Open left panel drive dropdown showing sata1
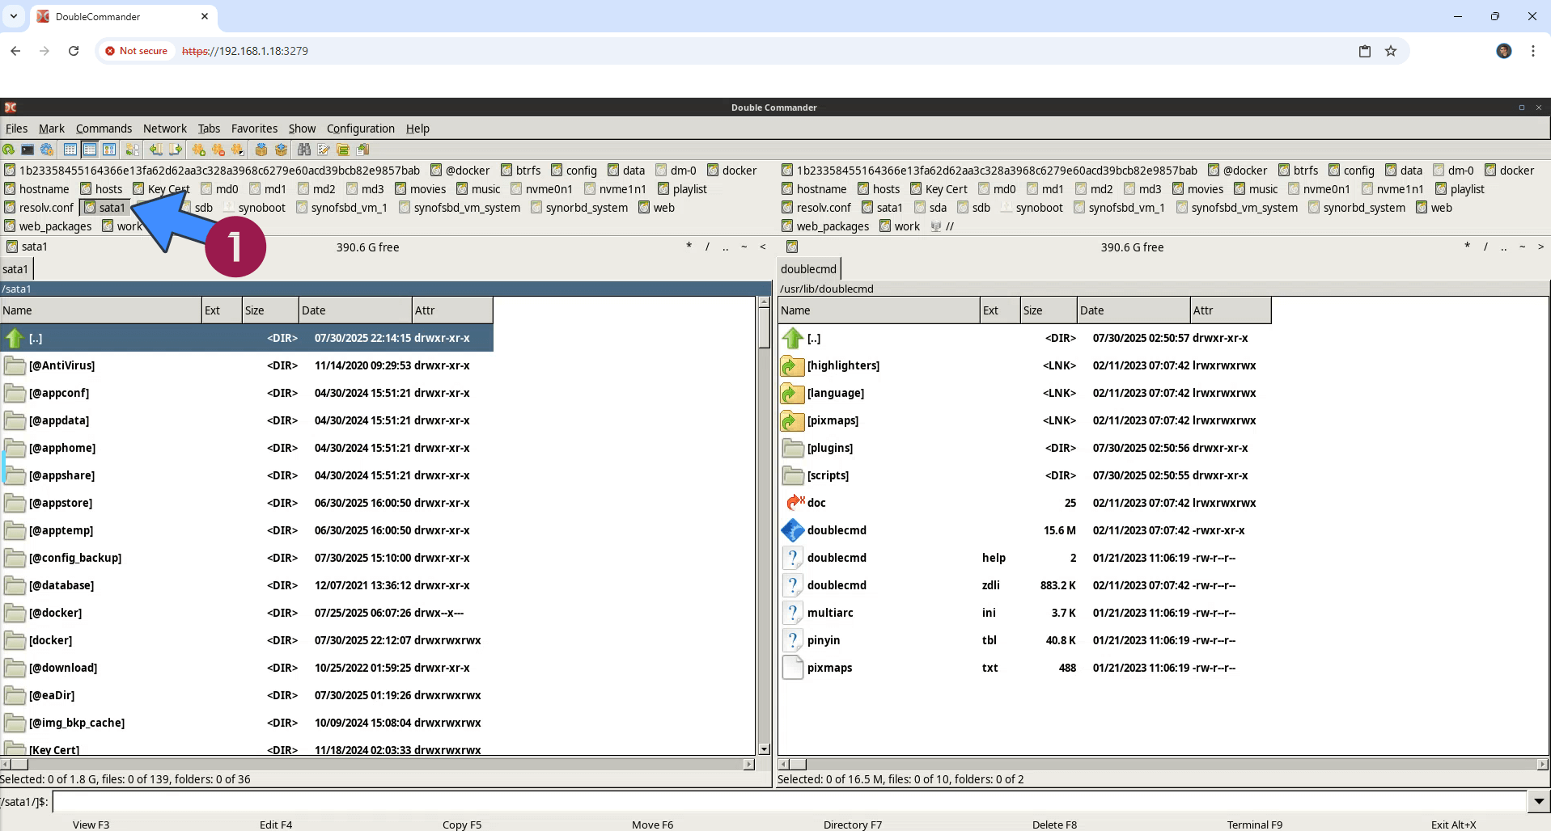1551x831 pixels. tap(28, 247)
